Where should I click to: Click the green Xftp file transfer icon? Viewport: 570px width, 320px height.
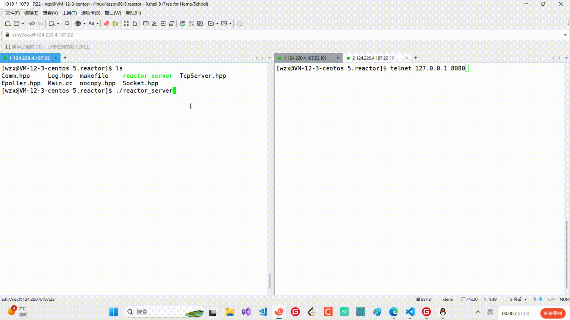[115, 23]
